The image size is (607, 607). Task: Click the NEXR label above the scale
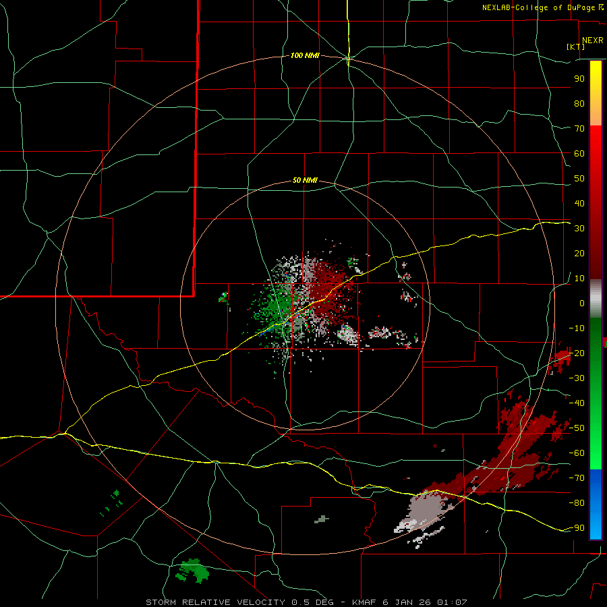(x=593, y=40)
